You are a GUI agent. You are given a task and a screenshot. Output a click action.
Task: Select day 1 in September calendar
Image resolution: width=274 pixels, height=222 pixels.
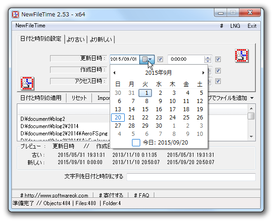click(145, 93)
